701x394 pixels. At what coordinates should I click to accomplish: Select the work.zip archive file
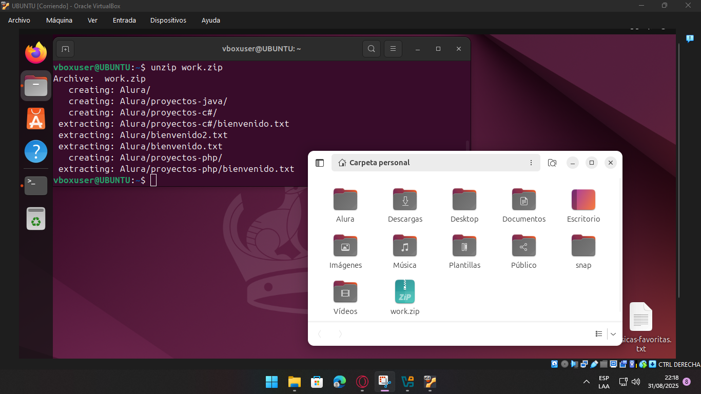click(405, 298)
